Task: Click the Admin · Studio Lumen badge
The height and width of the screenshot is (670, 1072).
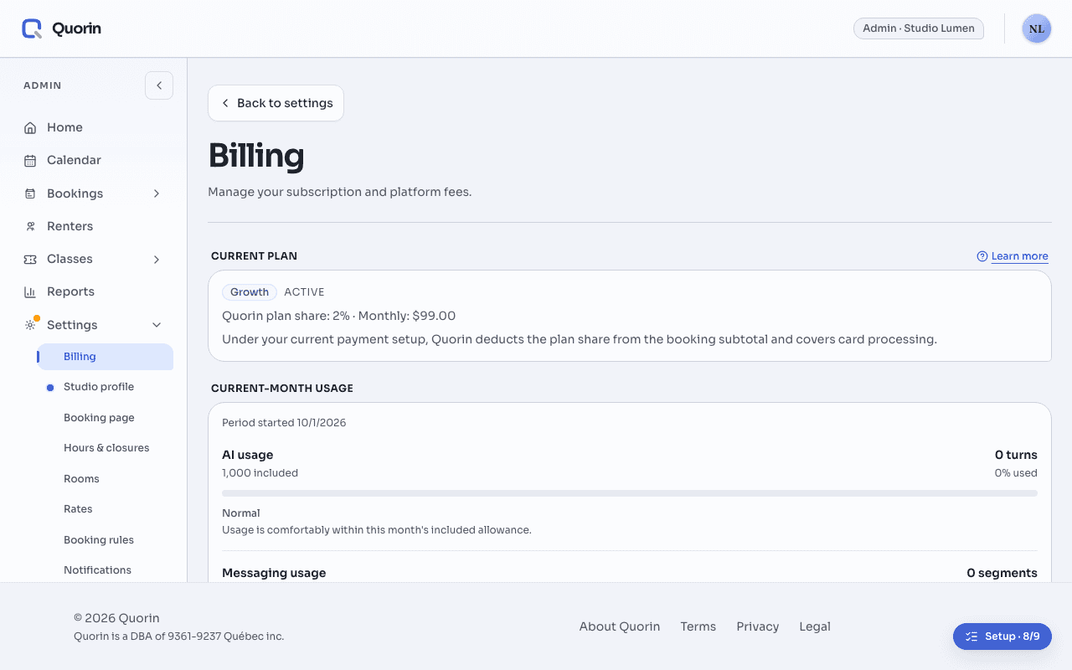Action: click(919, 28)
